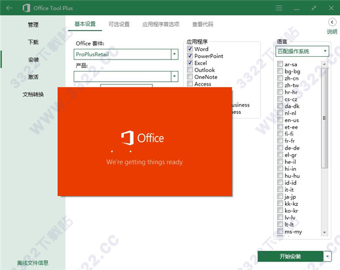Switch to the 查看代码 tab
The width and height of the screenshot is (340, 270).
point(202,24)
